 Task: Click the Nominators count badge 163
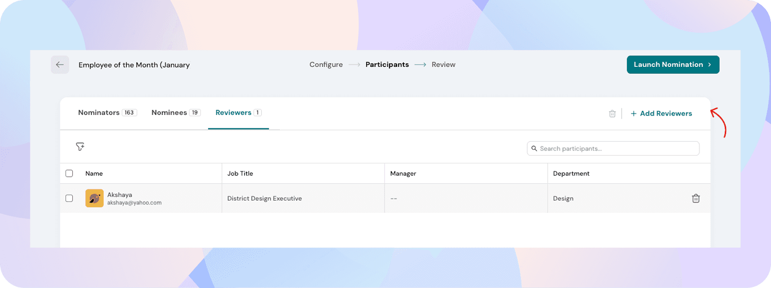[x=129, y=113]
